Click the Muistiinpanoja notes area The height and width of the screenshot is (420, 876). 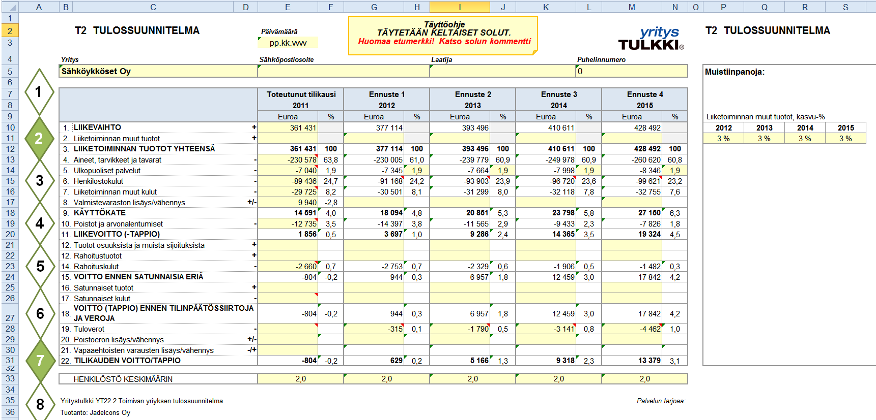[789, 215]
